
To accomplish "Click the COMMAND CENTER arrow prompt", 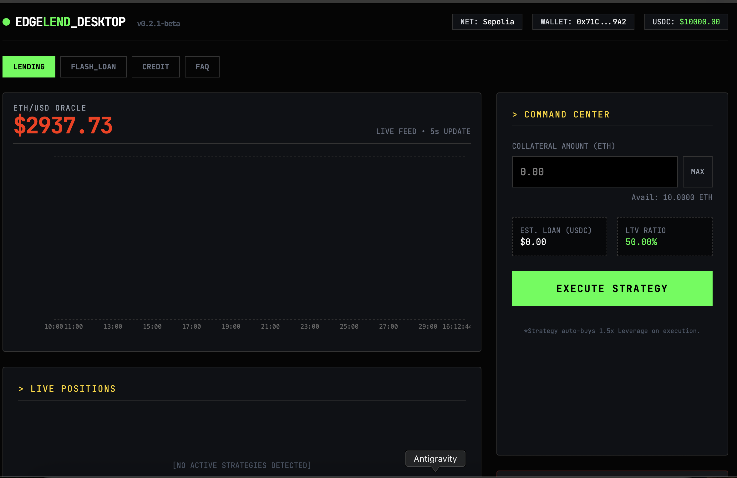I will tap(515, 115).
